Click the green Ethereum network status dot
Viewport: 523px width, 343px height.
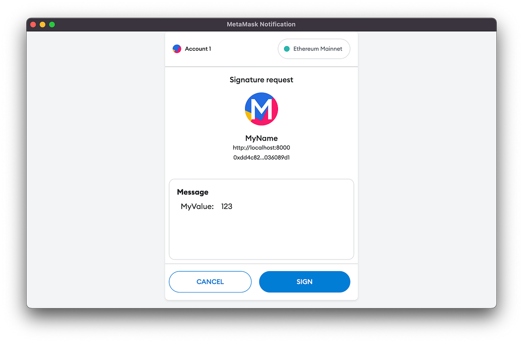287,49
